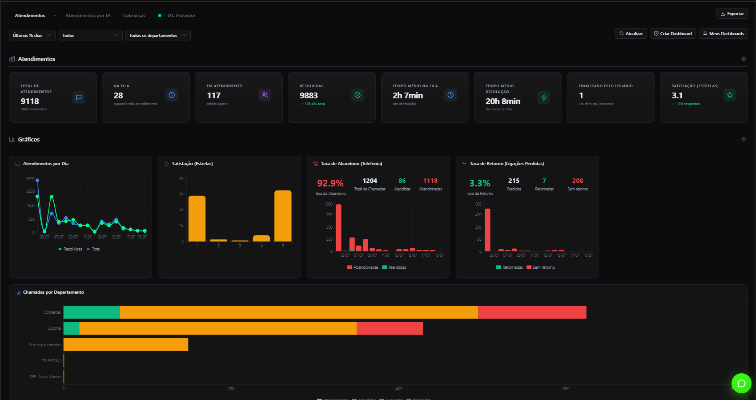Click the 1118 Abandonadas figure
The width and height of the screenshot is (756, 400).
(x=430, y=181)
